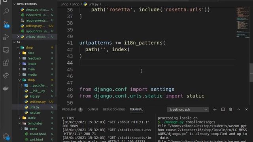Viewport: 253px width, 142px height.
Task: Add a new terminal with plus icon
Action: (x=215, y=110)
